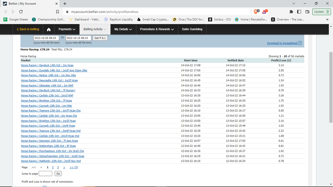The height and width of the screenshot is (187, 333).
Task: Expand the Promotions & Rewards menu
Action: tap(157, 29)
